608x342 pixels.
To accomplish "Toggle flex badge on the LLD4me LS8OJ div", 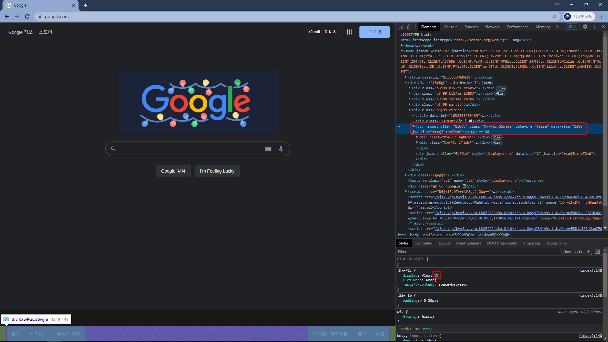I will coord(500,94).
